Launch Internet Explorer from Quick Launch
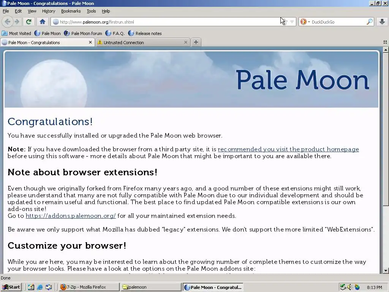Viewport: 389px width, 292px height. pos(40,287)
